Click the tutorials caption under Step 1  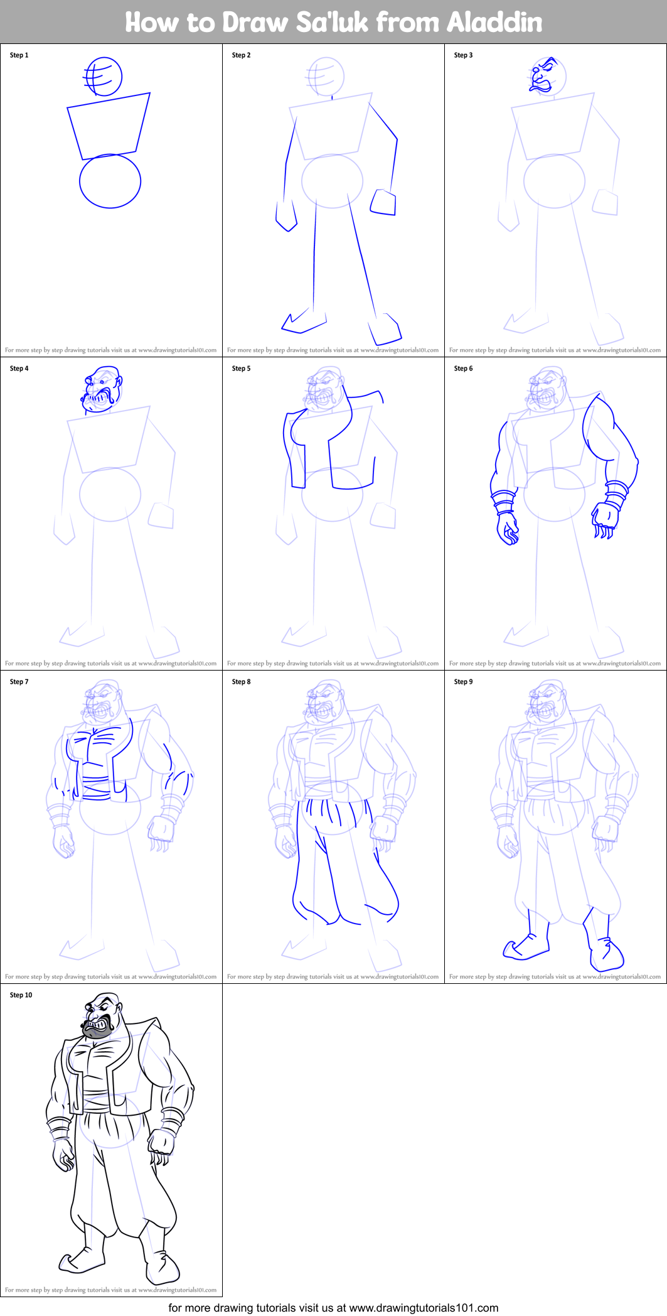110,350
